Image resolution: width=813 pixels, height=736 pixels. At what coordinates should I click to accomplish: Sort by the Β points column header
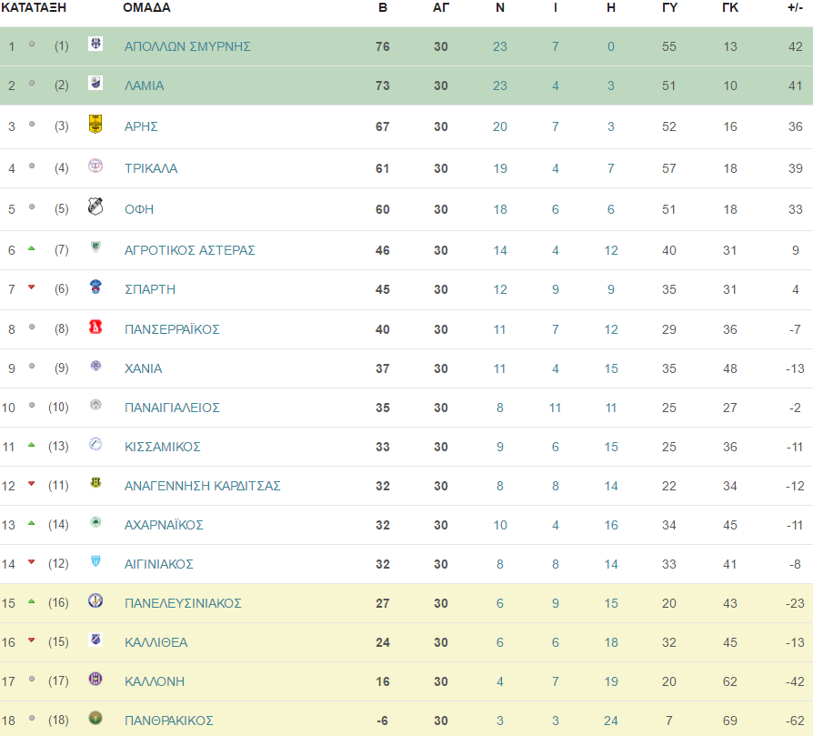click(383, 8)
